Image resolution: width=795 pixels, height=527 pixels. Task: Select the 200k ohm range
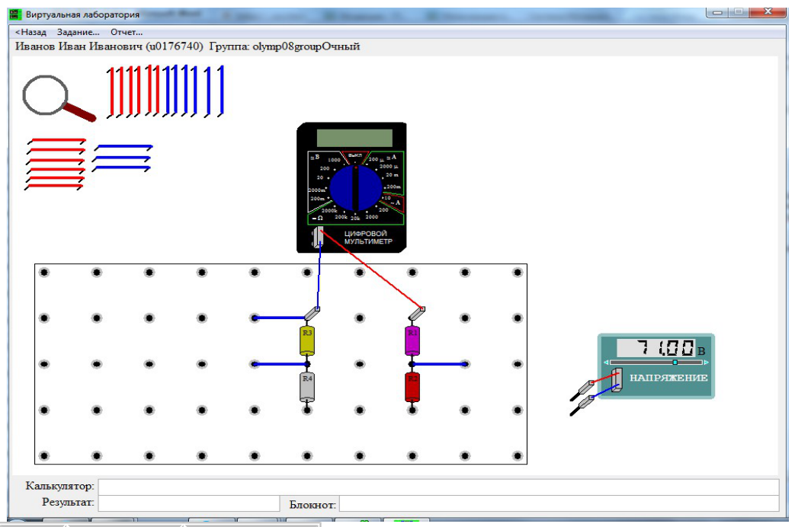[341, 217]
